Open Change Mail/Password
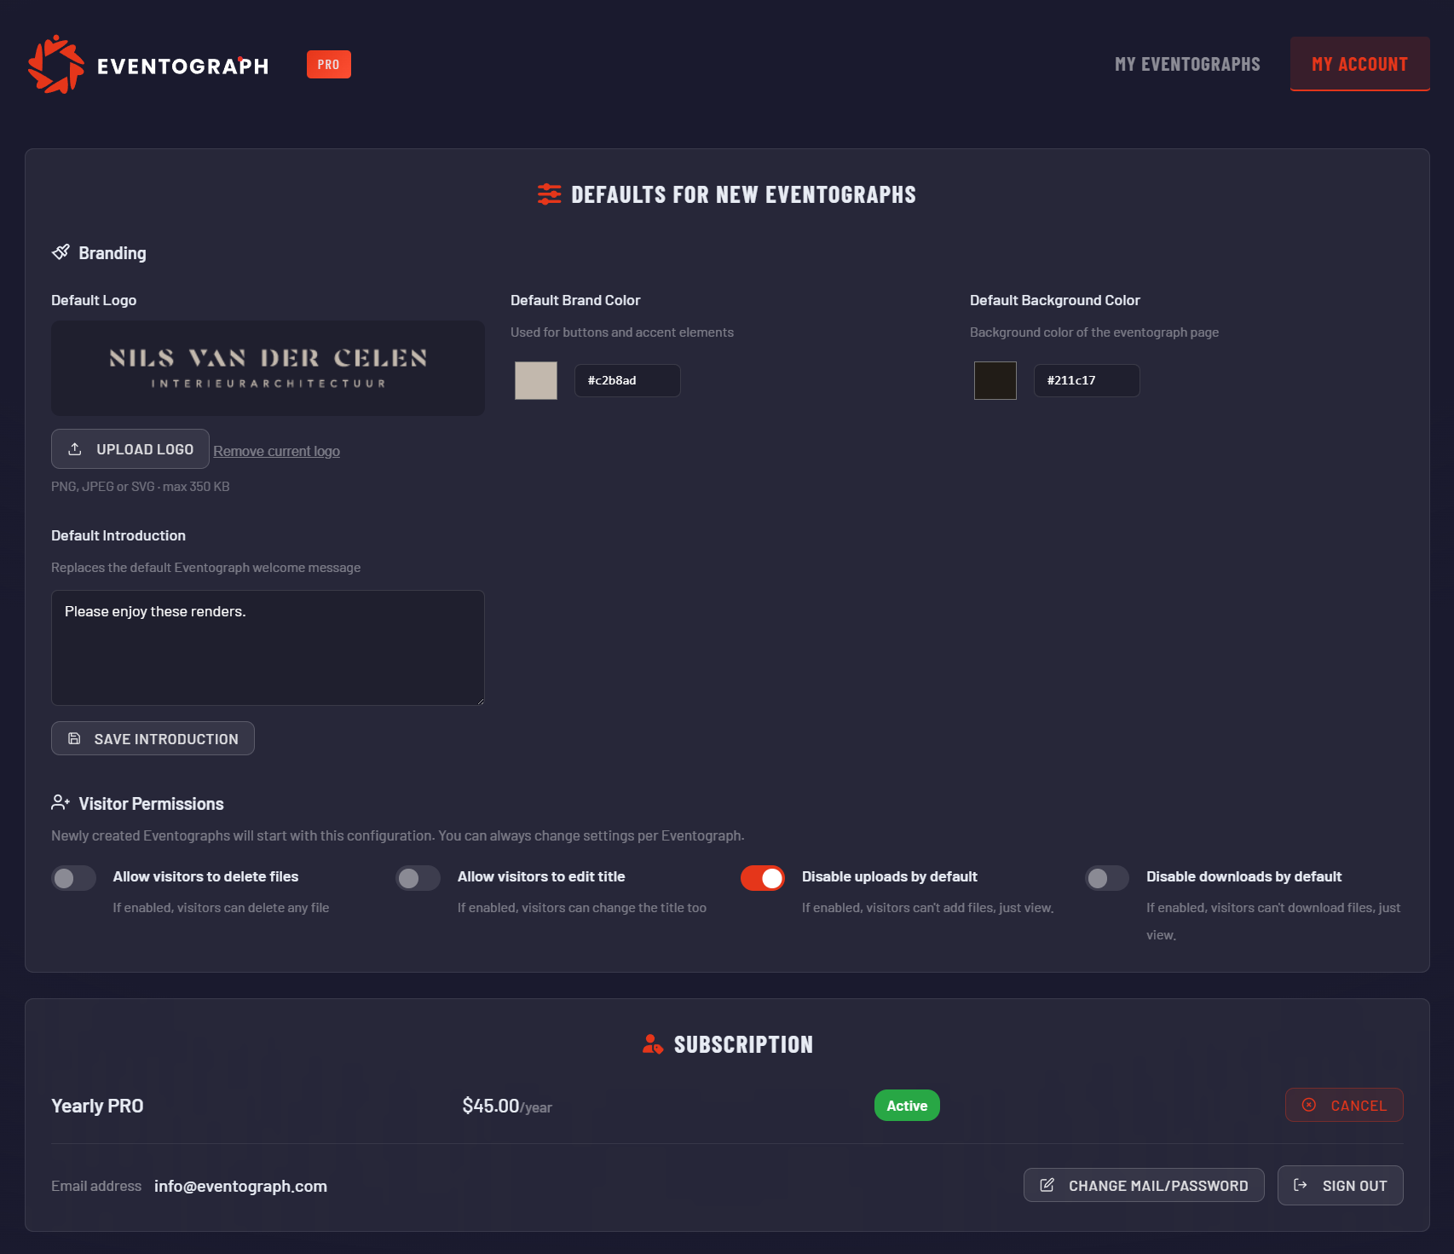1454x1254 pixels. [x=1144, y=1185]
